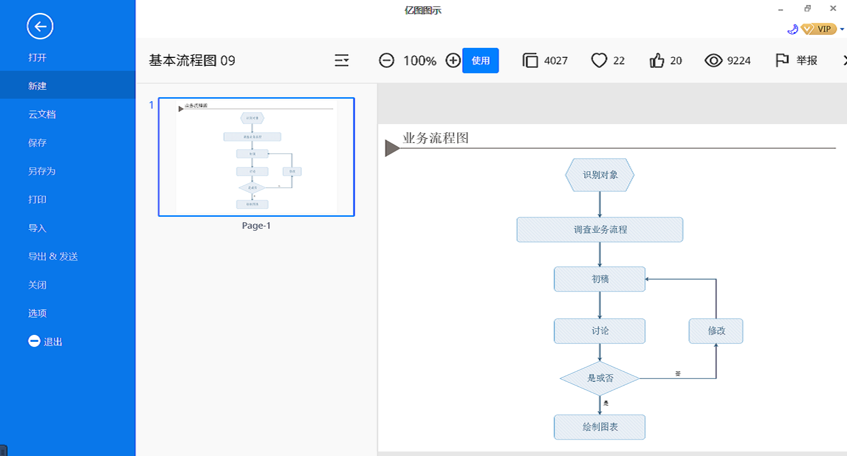The width and height of the screenshot is (847, 456).
Task: Open the VIP badge
Action: [x=819, y=29]
